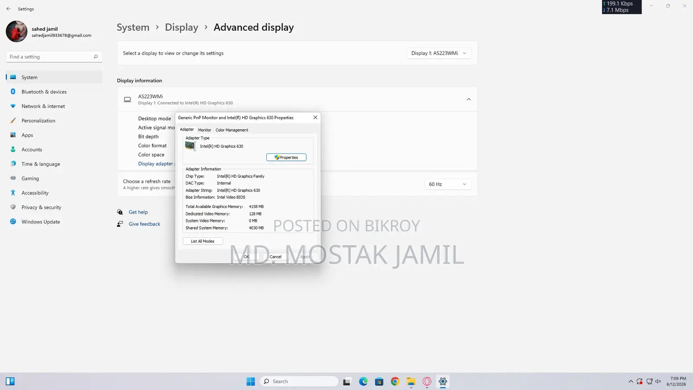Viewport: 693px width, 390px height.
Task: Focus the Find a setting search box
Action: tap(54, 57)
